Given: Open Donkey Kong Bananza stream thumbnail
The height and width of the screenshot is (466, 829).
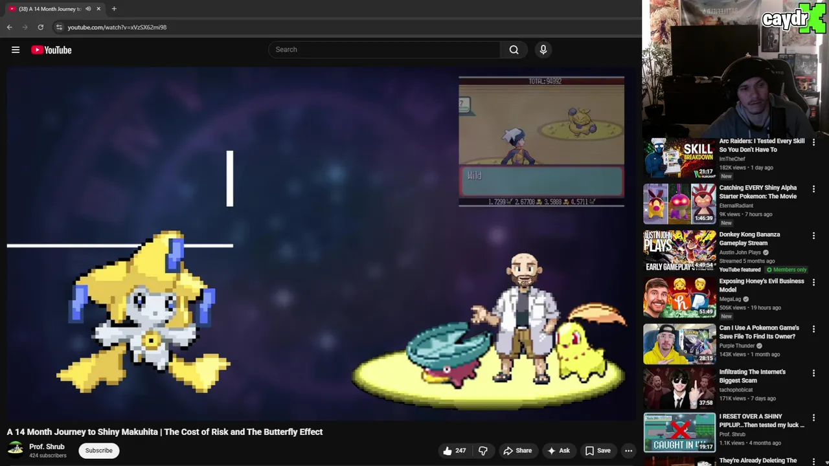Looking at the screenshot, I should coord(679,251).
